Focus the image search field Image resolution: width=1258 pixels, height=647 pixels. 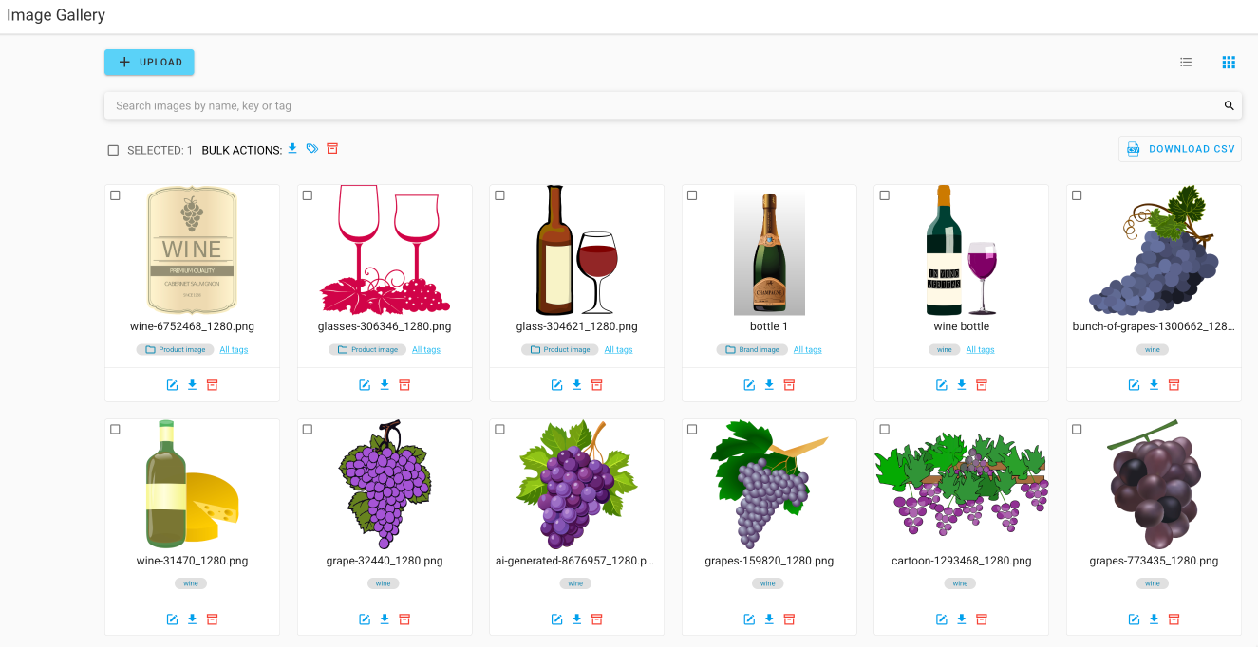click(x=665, y=106)
